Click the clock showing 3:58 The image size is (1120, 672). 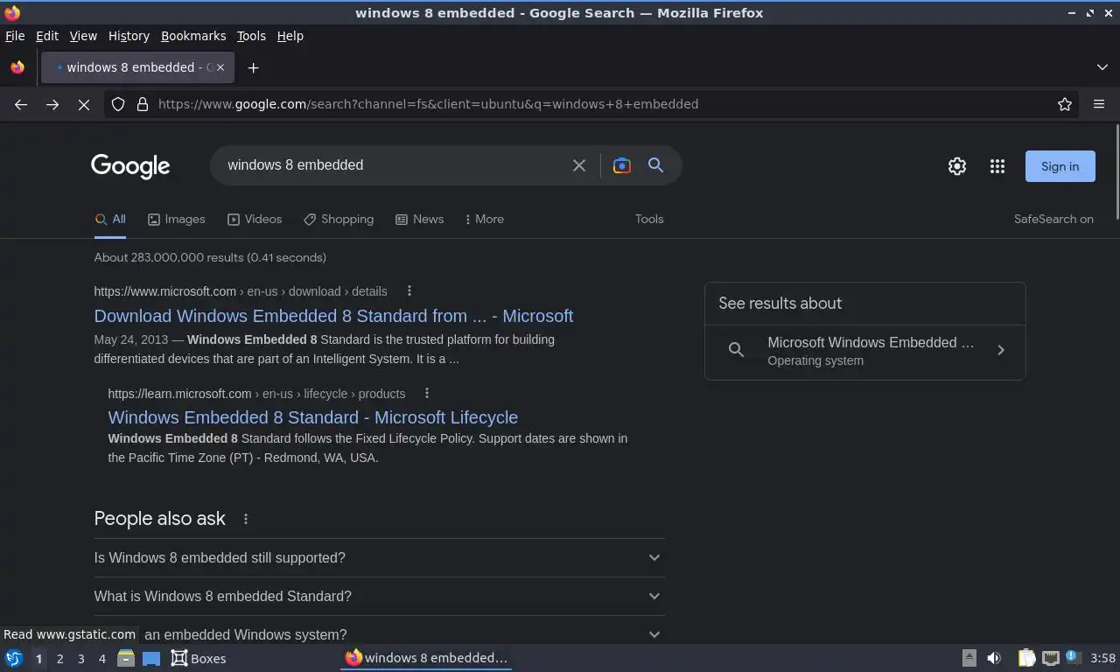pos(1102,658)
